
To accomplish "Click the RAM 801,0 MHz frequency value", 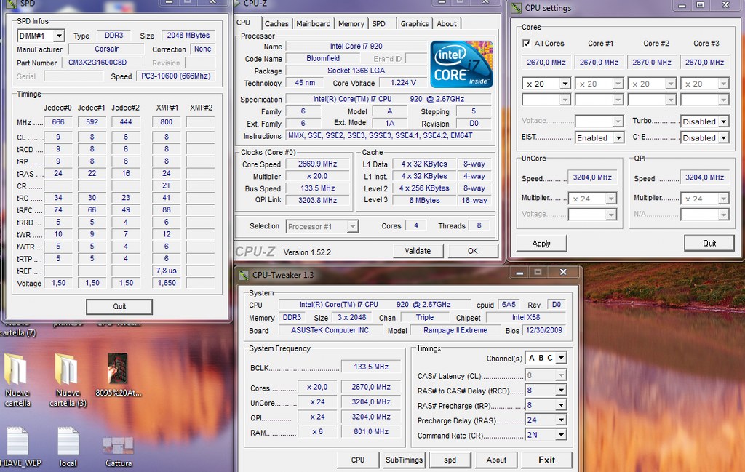I will point(370,432).
